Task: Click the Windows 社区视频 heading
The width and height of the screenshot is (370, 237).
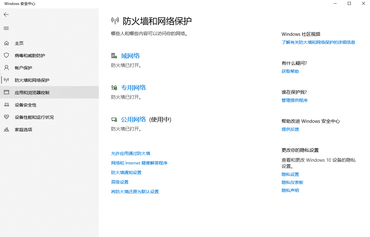Action: pyautogui.click(x=301, y=34)
